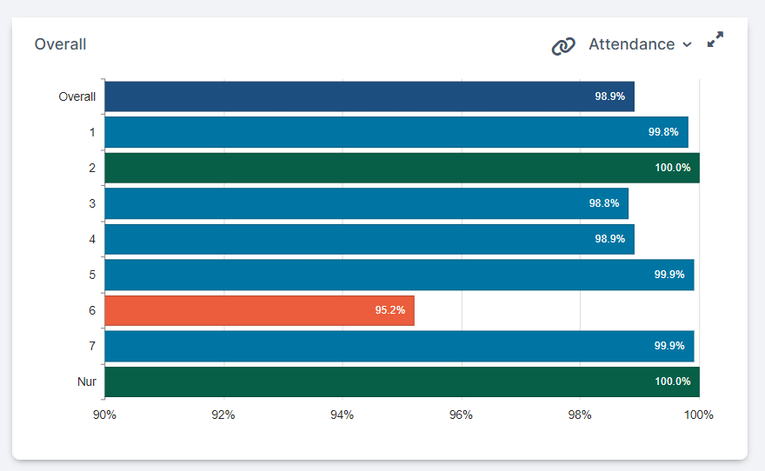Click the green Nur bar
This screenshot has width=765, height=471.
coord(402,381)
